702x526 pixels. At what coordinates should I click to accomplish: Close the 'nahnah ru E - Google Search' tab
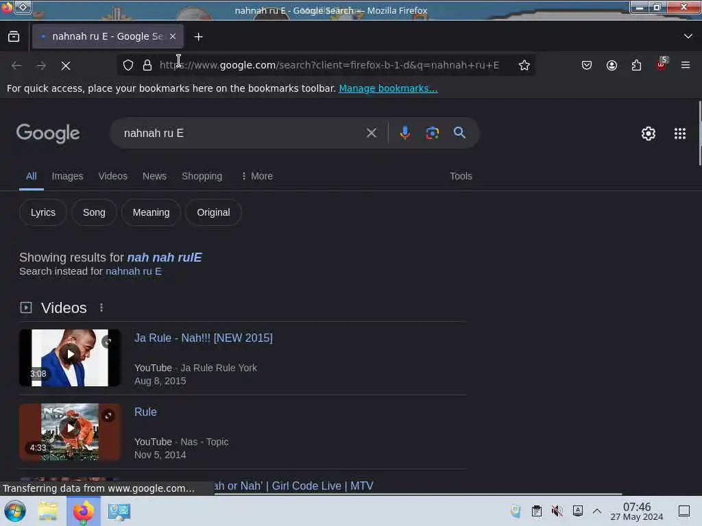point(173,37)
